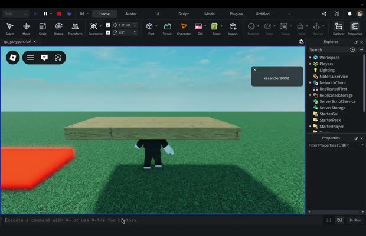This screenshot has height=236, width=366.
Task: Open the user avatar menu
Action: coord(360,14)
